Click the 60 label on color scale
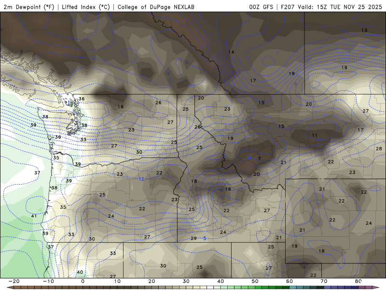 [x=289, y=281]
